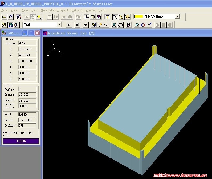Click the red blue ring compare icon
Screen dimensions: 212x179
click(x=143, y=25)
